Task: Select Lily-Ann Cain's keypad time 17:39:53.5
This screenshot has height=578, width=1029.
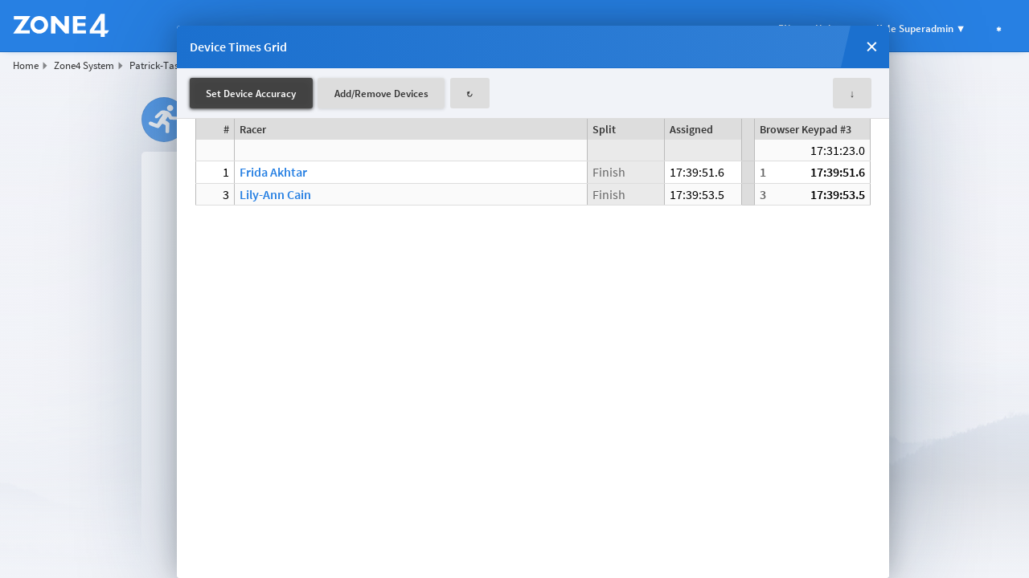Action: [x=836, y=195]
